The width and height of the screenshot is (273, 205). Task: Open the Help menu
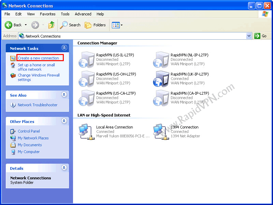tap(100, 14)
